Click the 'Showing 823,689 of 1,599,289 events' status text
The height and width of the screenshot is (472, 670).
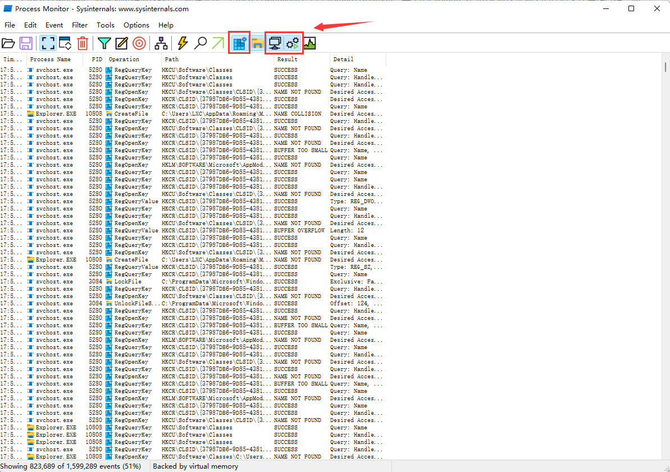(x=71, y=466)
